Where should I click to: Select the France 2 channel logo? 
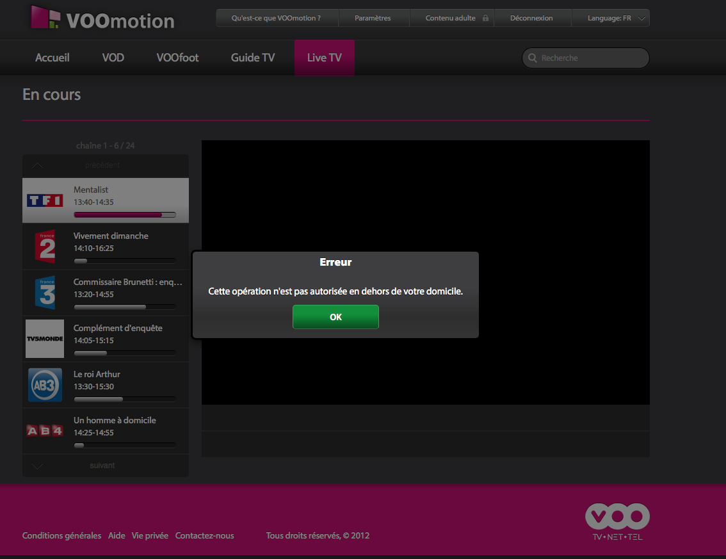[x=45, y=247]
